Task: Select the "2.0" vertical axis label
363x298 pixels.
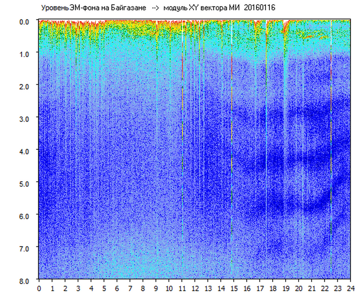Action: coord(25,86)
